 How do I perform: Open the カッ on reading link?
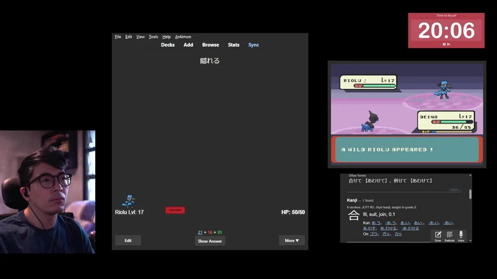click(398, 234)
